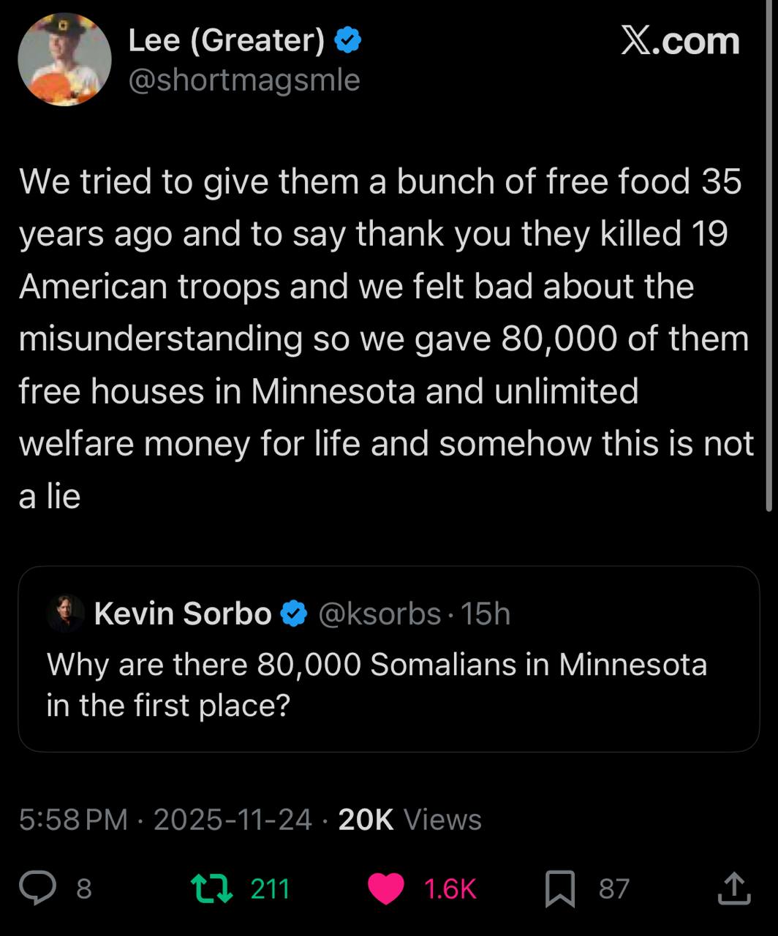View the 20K Views count
The width and height of the screenshot is (778, 936).
(x=409, y=820)
